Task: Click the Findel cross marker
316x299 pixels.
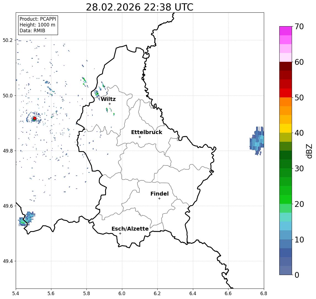Action: point(159,199)
